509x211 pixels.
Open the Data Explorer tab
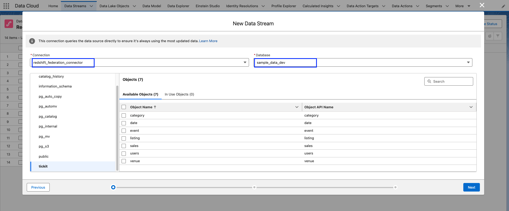tap(178, 6)
